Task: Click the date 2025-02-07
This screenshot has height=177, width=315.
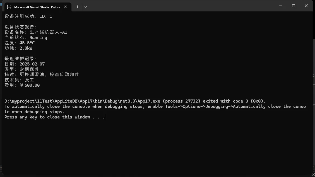Action: click(x=32, y=64)
